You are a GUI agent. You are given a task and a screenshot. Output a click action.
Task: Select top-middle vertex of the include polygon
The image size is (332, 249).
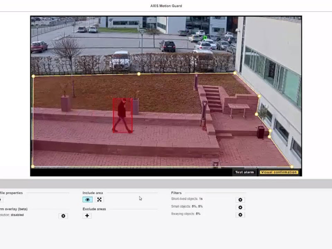coord(139,74)
